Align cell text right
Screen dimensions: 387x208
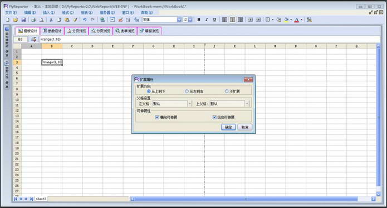point(240,20)
